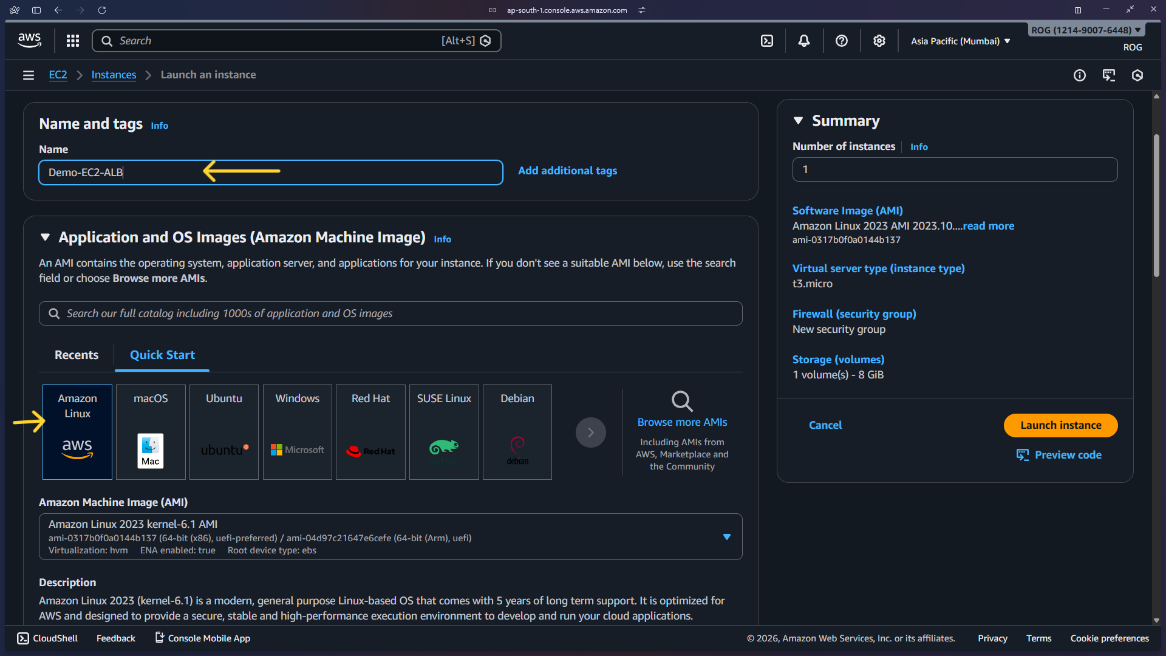Open Console Mobile App from the footer
This screenshot has height=656, width=1166.
tap(202, 638)
